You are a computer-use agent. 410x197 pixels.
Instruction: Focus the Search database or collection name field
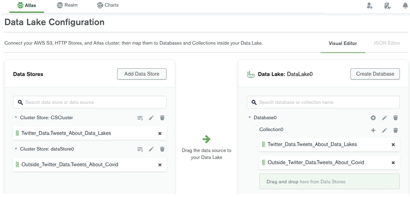[323, 102]
